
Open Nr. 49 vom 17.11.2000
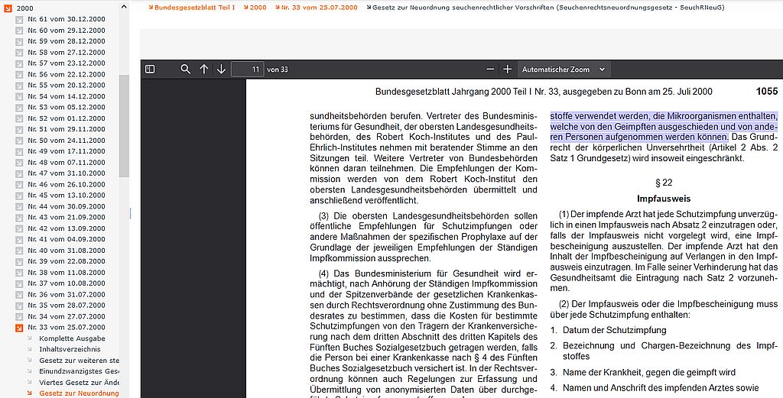67,151
